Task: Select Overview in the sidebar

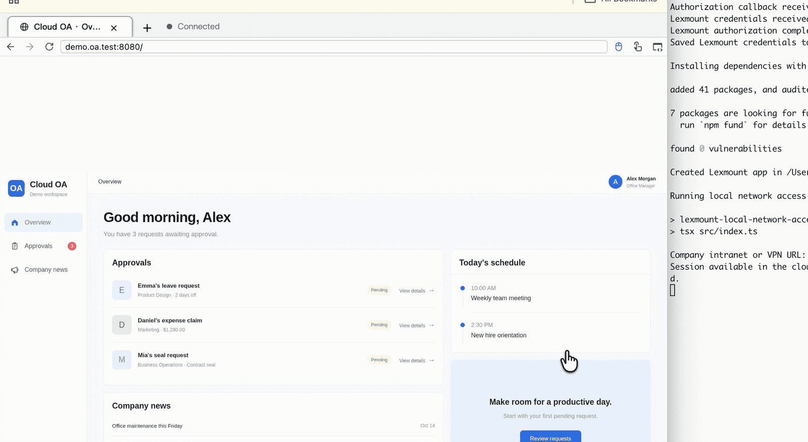Action: (43, 223)
